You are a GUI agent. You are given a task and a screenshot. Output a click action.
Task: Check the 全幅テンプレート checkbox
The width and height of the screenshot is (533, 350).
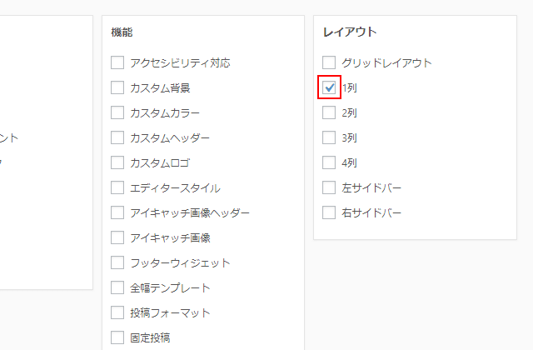pos(117,287)
